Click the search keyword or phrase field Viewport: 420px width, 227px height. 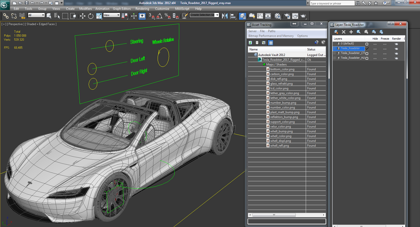point(332,3)
